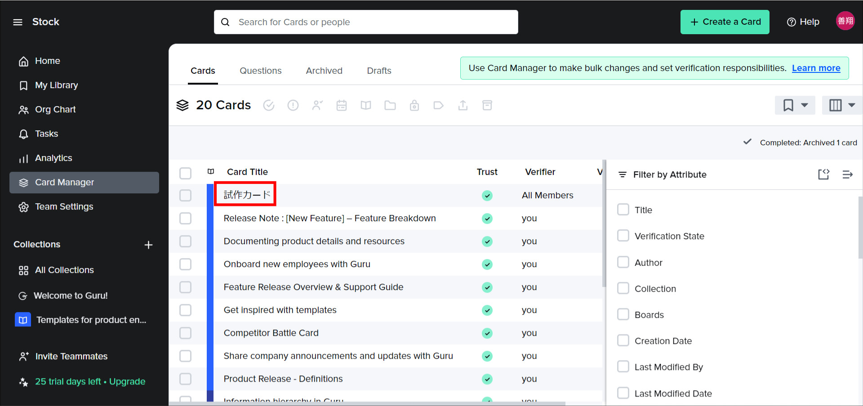Click the book icon in the table header
Image resolution: width=863 pixels, height=406 pixels.
211,172
